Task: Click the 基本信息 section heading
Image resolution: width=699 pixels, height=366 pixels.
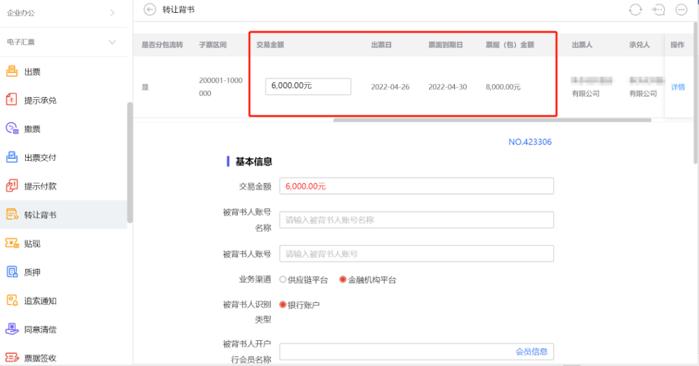Action: [x=253, y=161]
